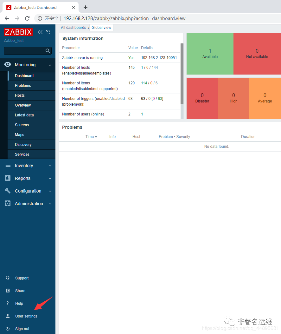
Task: Click the browser address bar URL
Action: (125, 18)
